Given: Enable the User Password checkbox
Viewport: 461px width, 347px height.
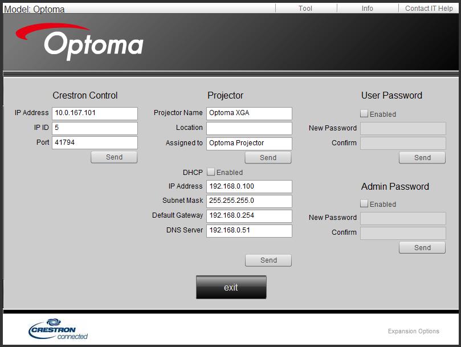Looking at the screenshot, I should 364,113.
